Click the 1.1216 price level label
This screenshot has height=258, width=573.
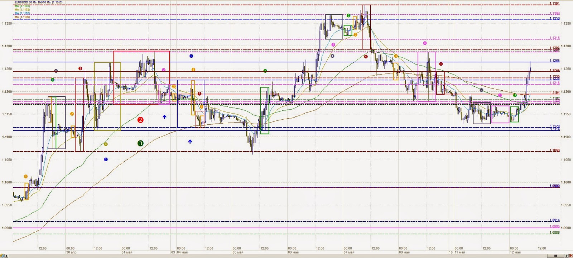pos(554,83)
